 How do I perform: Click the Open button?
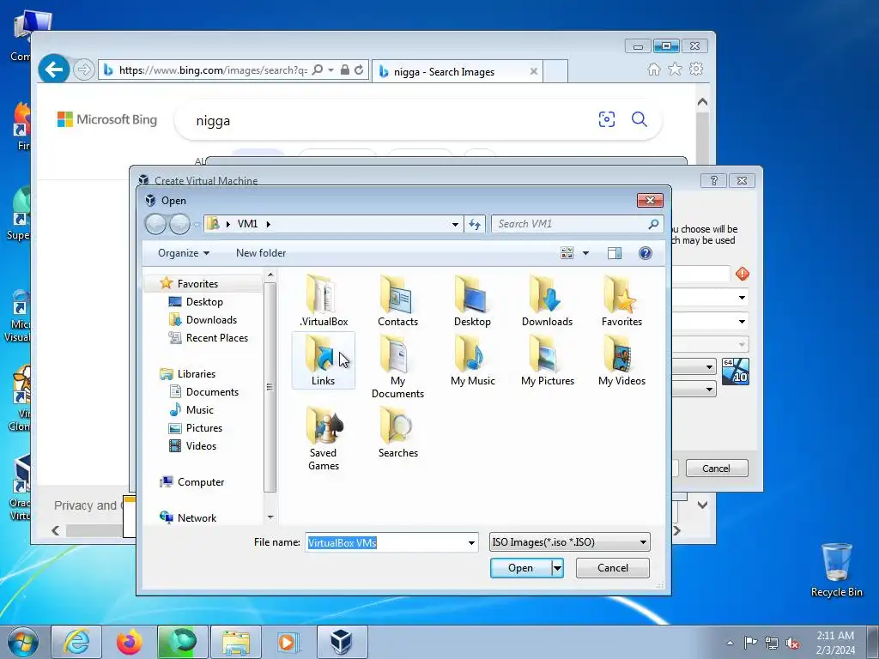(521, 568)
